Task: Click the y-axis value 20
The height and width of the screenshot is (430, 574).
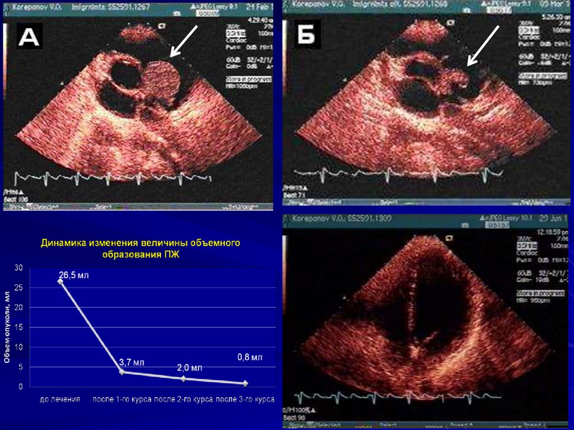Action: (18, 308)
